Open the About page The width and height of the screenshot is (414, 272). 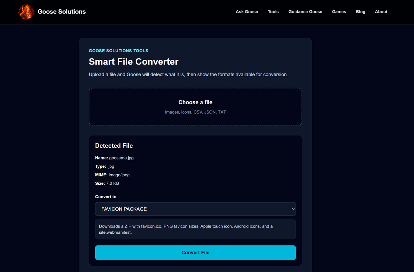tap(381, 12)
